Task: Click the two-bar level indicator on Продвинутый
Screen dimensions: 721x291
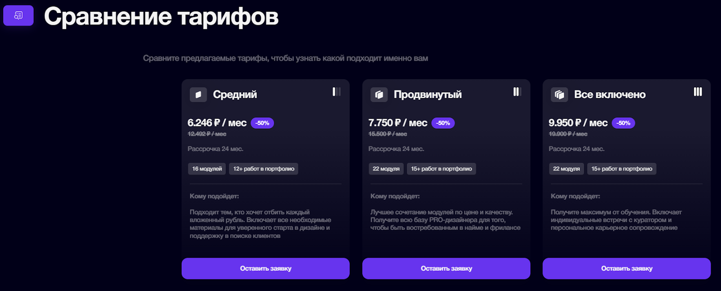Action: point(517,92)
